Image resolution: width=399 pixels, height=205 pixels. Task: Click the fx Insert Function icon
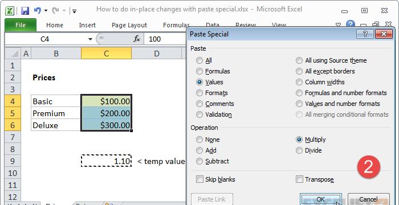[137, 39]
